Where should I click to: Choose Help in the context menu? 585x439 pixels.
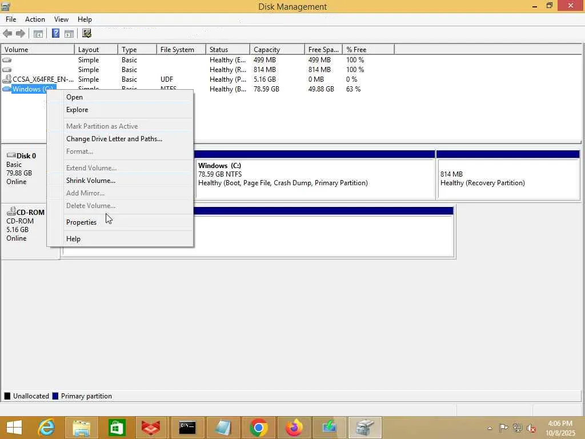click(x=120, y=239)
